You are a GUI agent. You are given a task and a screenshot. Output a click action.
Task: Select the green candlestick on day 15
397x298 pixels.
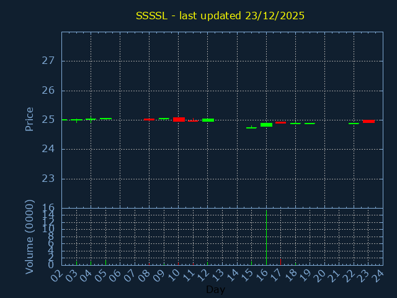pos(251,128)
